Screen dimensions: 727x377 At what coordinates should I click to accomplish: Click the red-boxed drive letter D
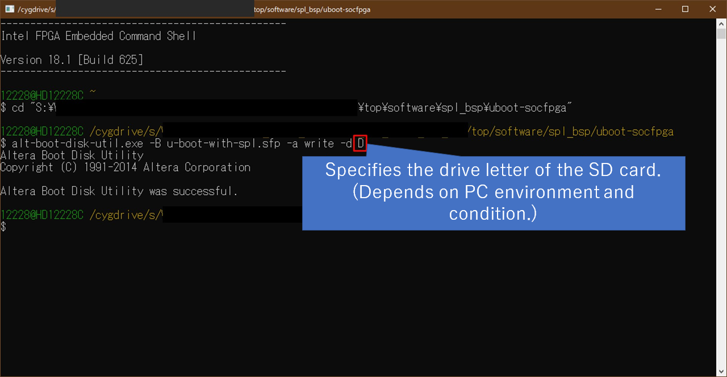[x=360, y=144]
